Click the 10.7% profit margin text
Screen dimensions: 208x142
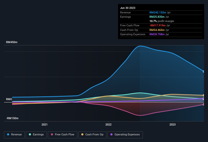[x=162, y=21]
